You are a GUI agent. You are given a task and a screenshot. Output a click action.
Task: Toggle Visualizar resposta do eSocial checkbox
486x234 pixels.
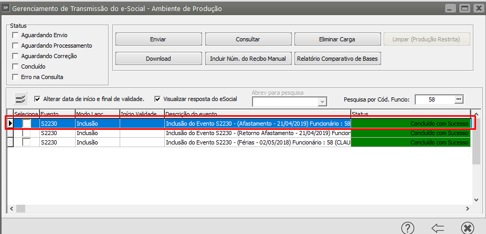pyautogui.click(x=158, y=99)
